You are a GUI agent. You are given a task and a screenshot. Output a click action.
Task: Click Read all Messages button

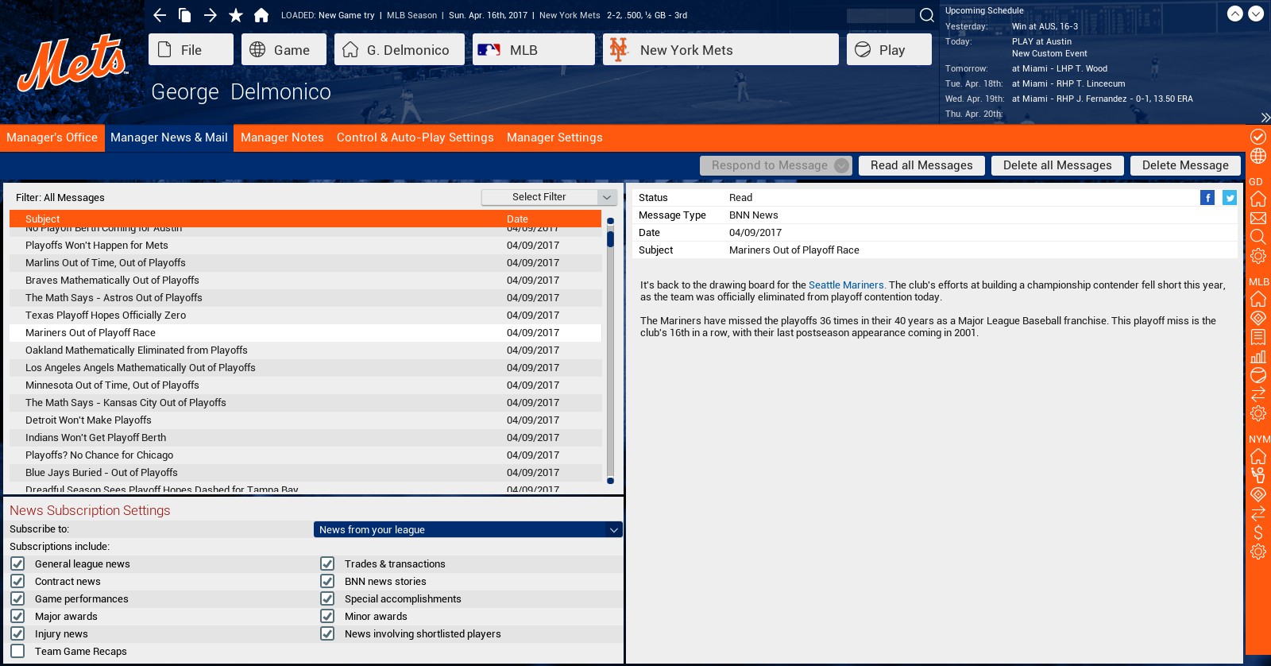(921, 165)
